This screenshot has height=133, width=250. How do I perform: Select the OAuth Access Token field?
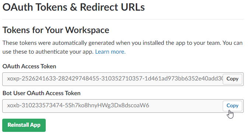click(x=123, y=79)
